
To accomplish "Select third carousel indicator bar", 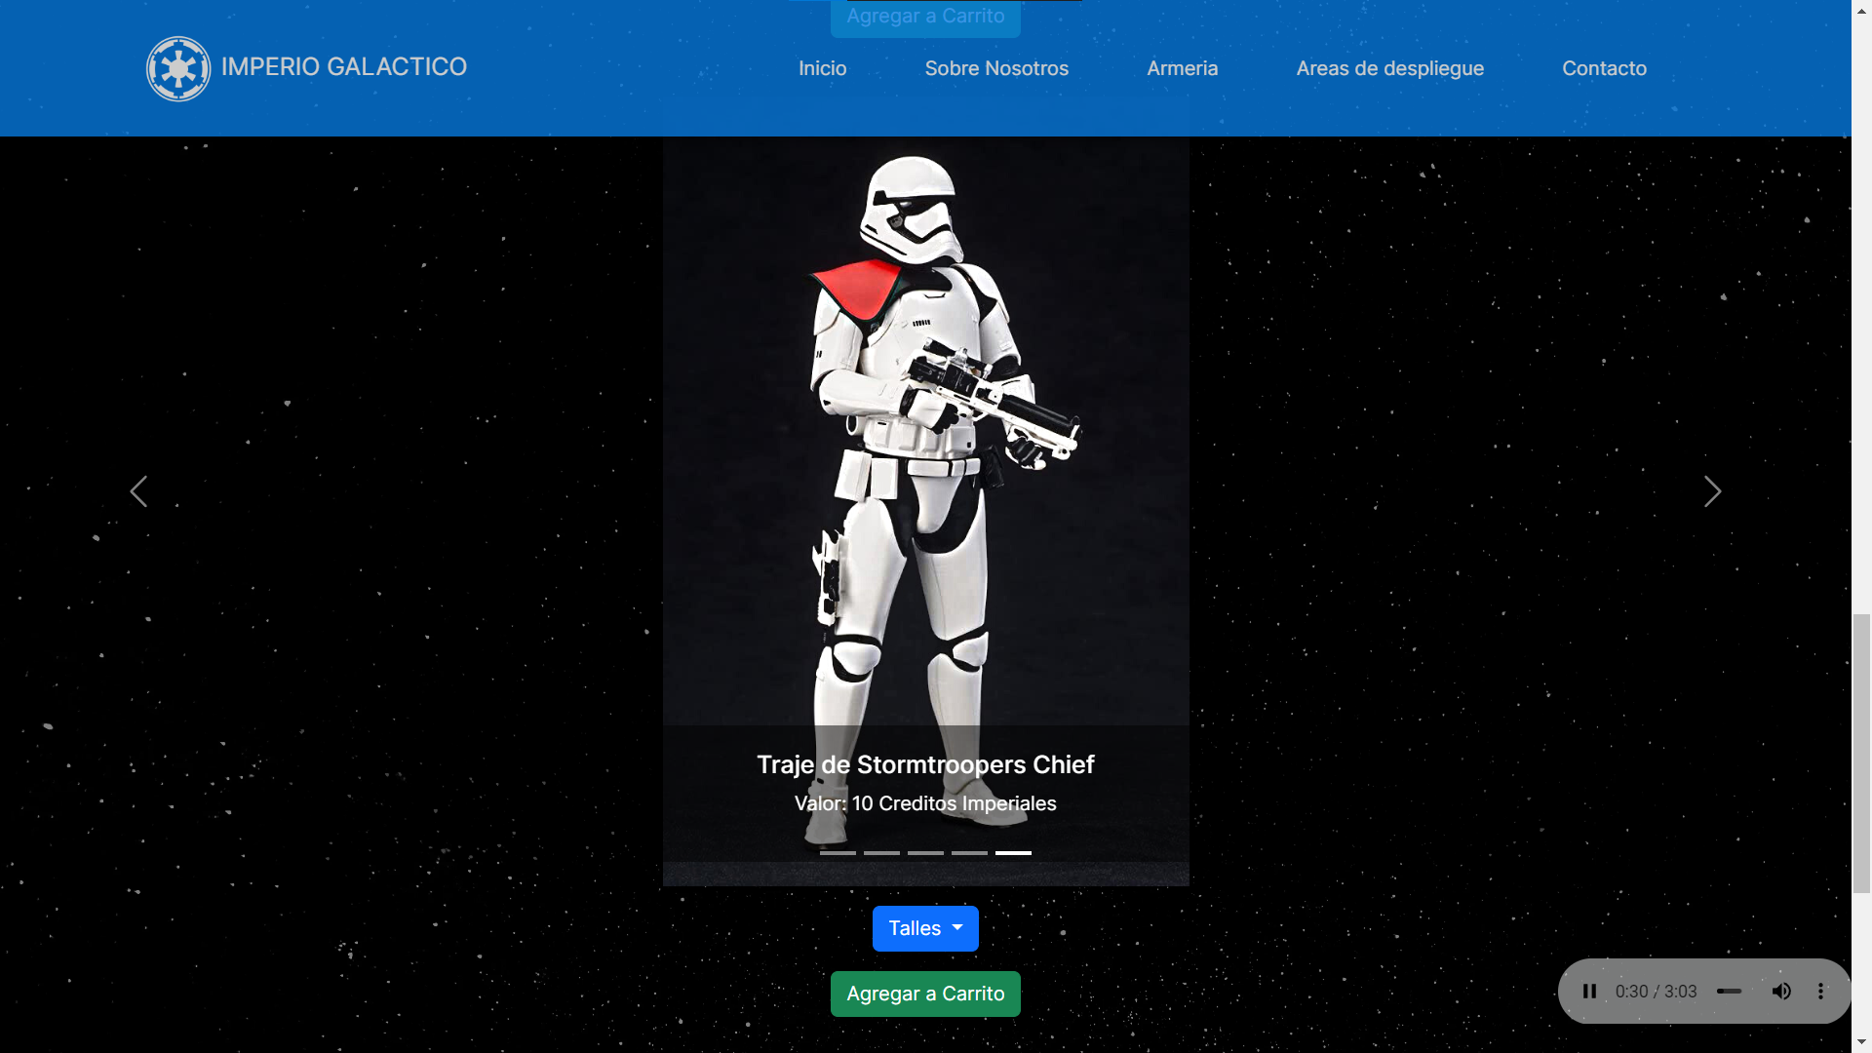I will coord(925,853).
